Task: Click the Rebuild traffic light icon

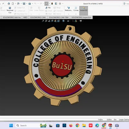Action: 52,4
